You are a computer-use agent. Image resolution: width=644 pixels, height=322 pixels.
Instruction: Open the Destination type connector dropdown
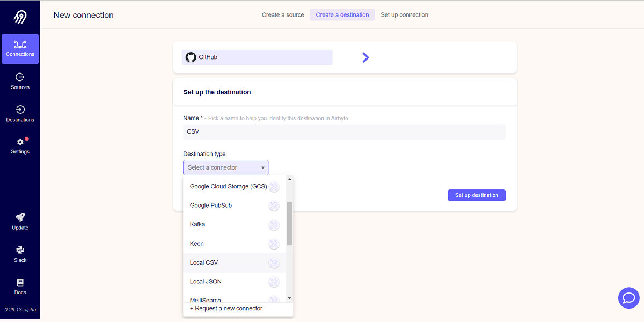226,167
